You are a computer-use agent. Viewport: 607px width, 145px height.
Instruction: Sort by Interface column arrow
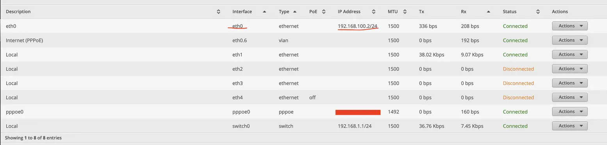[x=264, y=12]
